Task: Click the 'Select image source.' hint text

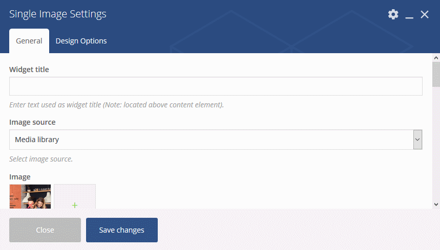Action: tap(41, 159)
